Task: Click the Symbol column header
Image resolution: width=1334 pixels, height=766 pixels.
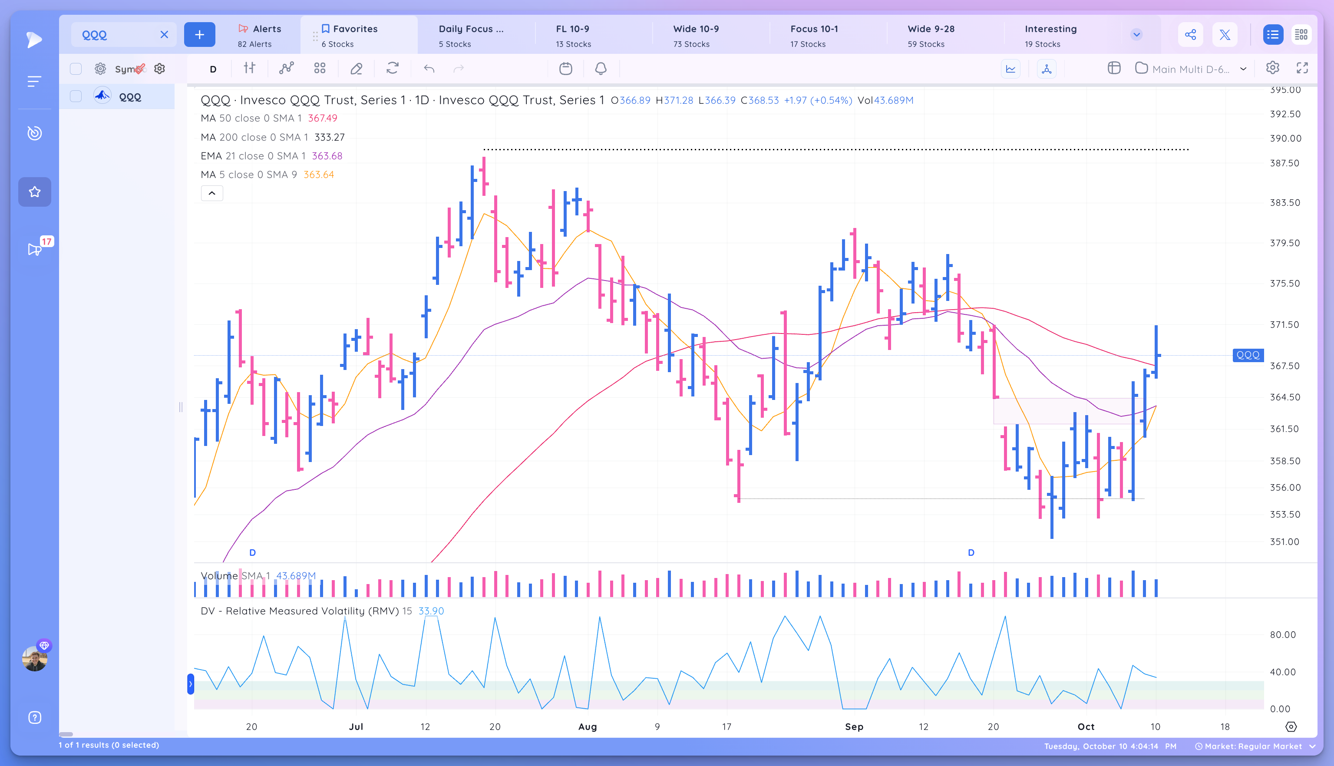Action: 127,69
